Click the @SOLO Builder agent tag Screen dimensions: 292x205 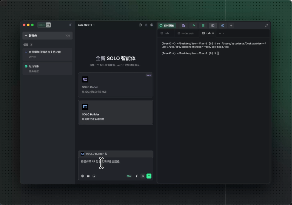[92, 154]
